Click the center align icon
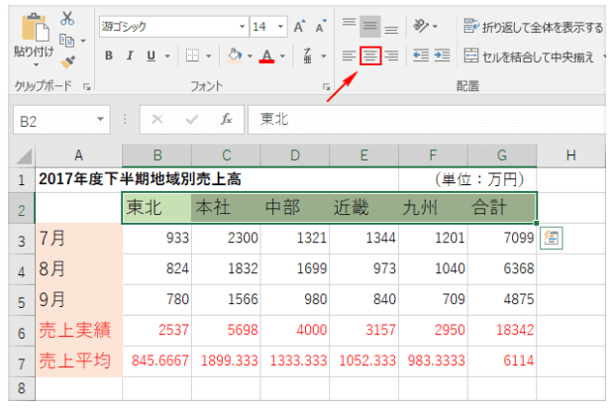 click(x=369, y=56)
